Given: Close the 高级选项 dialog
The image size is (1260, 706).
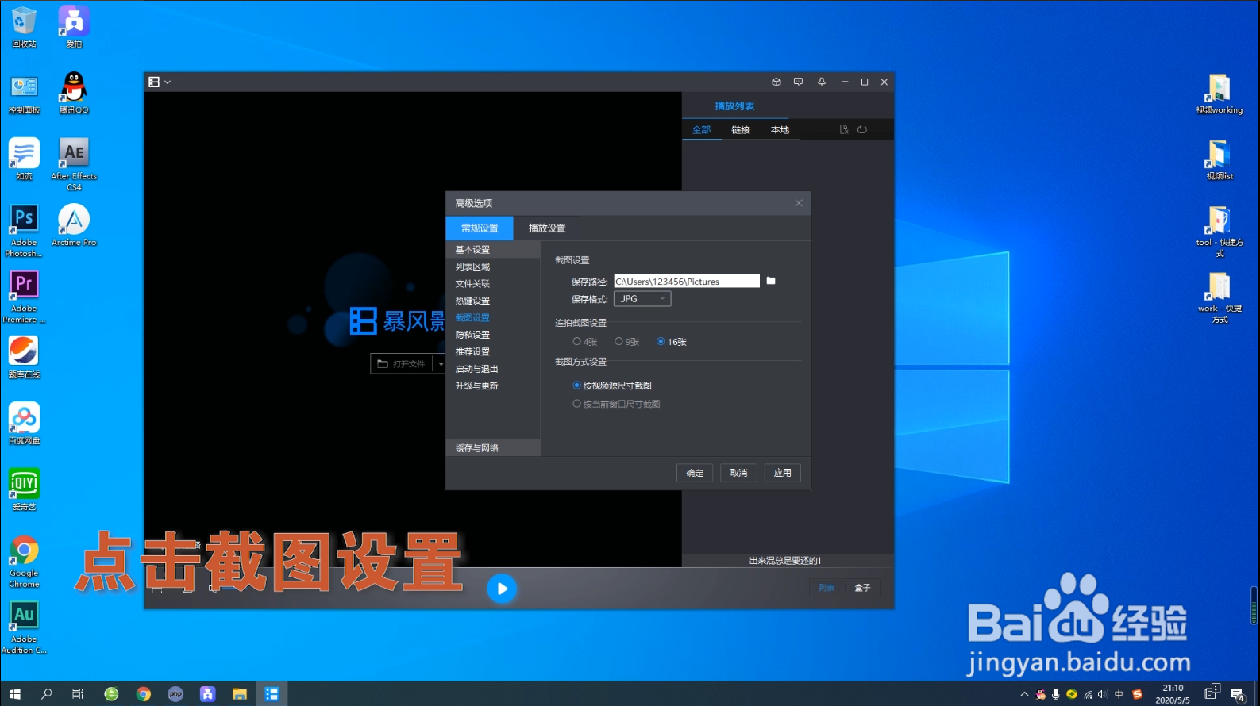Looking at the screenshot, I should coord(799,203).
